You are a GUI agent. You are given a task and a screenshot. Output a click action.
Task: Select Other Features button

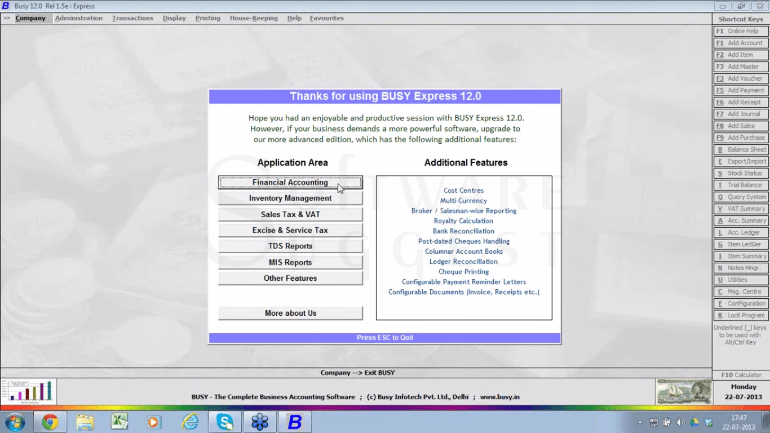click(x=290, y=278)
